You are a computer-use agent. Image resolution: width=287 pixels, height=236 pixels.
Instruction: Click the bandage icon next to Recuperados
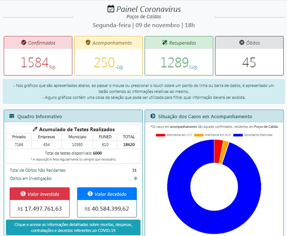[x=165, y=42]
